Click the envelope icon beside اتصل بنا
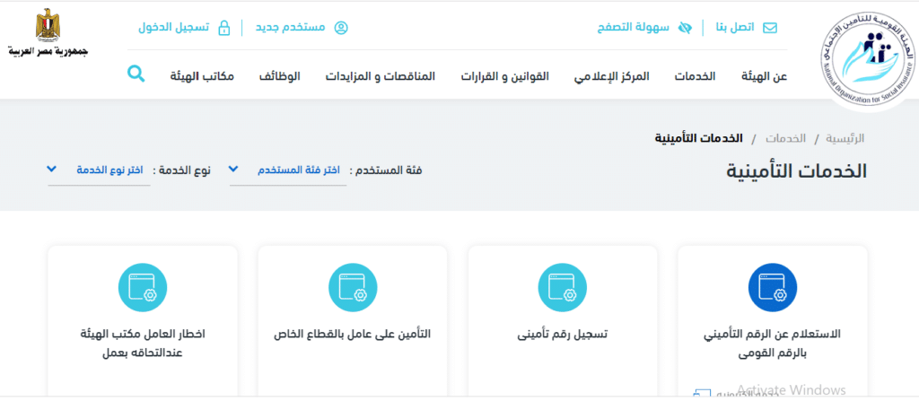Viewport: 919px width, 401px height. [x=769, y=27]
